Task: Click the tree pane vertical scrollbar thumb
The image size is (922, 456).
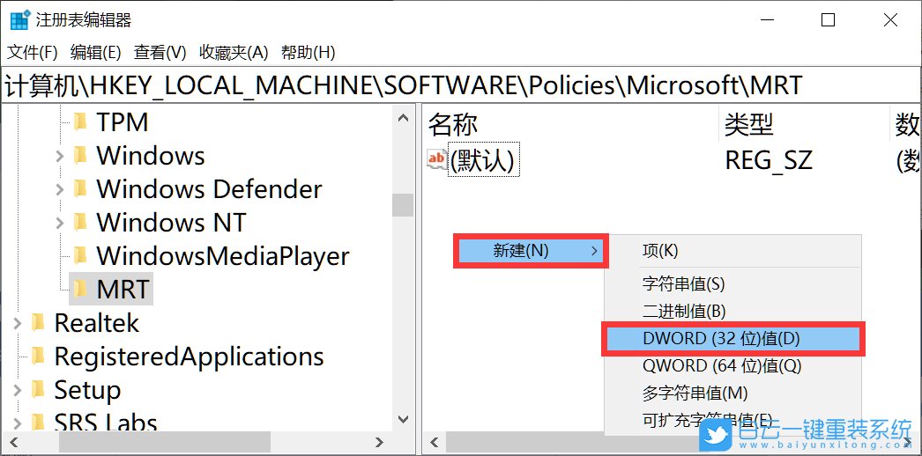Action: [403, 205]
